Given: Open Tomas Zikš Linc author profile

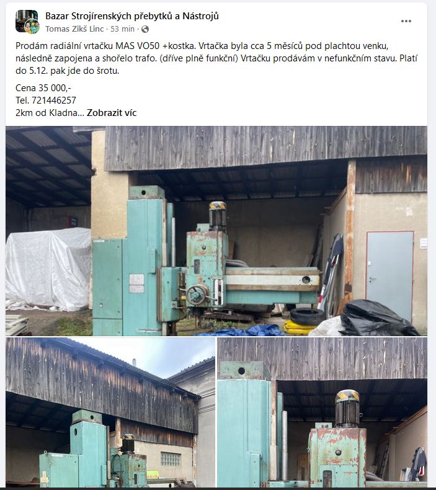Looking at the screenshot, I should [x=74, y=29].
